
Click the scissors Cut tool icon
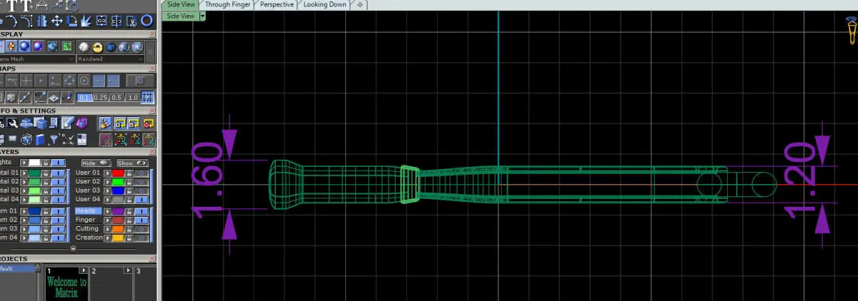tap(132, 21)
